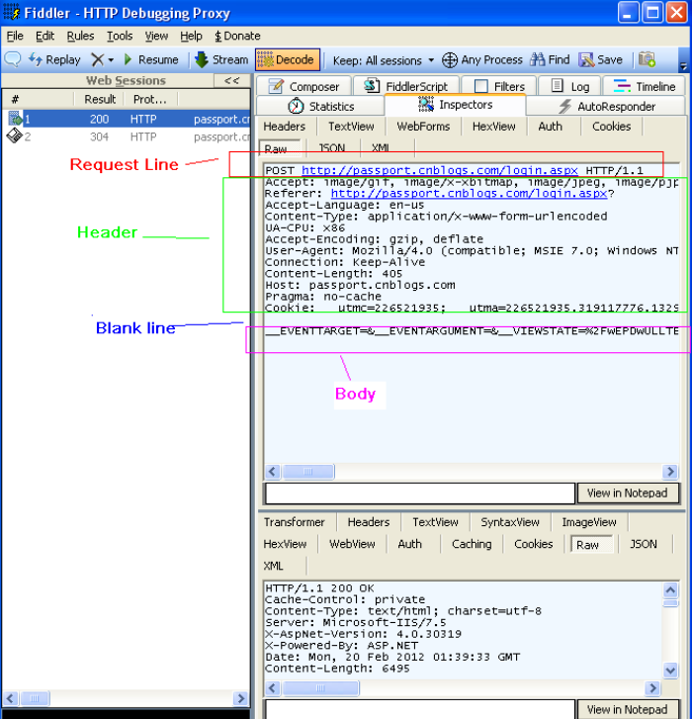Screen dimensions: 692x719
Task: Click the $ Donate menu item
Action: pos(237,36)
